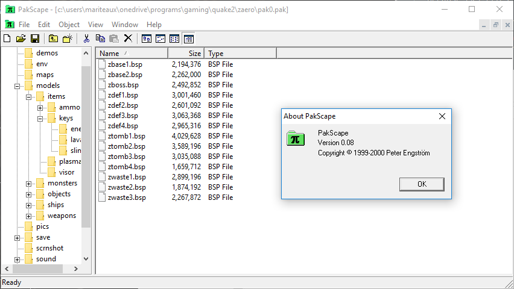Click the Up one folder icon
Screen dimensions: 514x289
tap(53, 39)
